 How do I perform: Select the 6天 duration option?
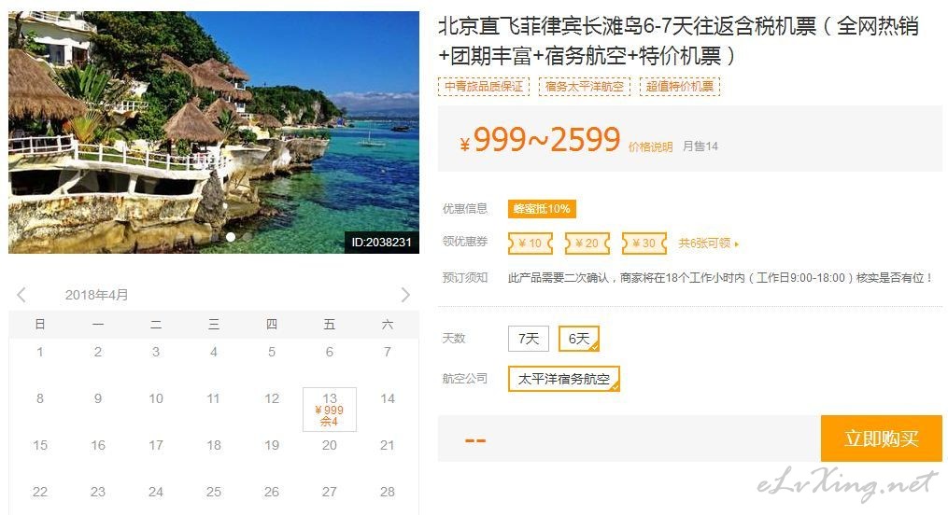pyautogui.click(x=578, y=339)
